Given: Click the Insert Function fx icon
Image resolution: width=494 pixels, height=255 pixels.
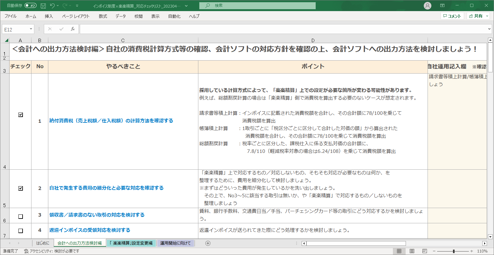Looking at the screenshot, I should tap(73, 29).
